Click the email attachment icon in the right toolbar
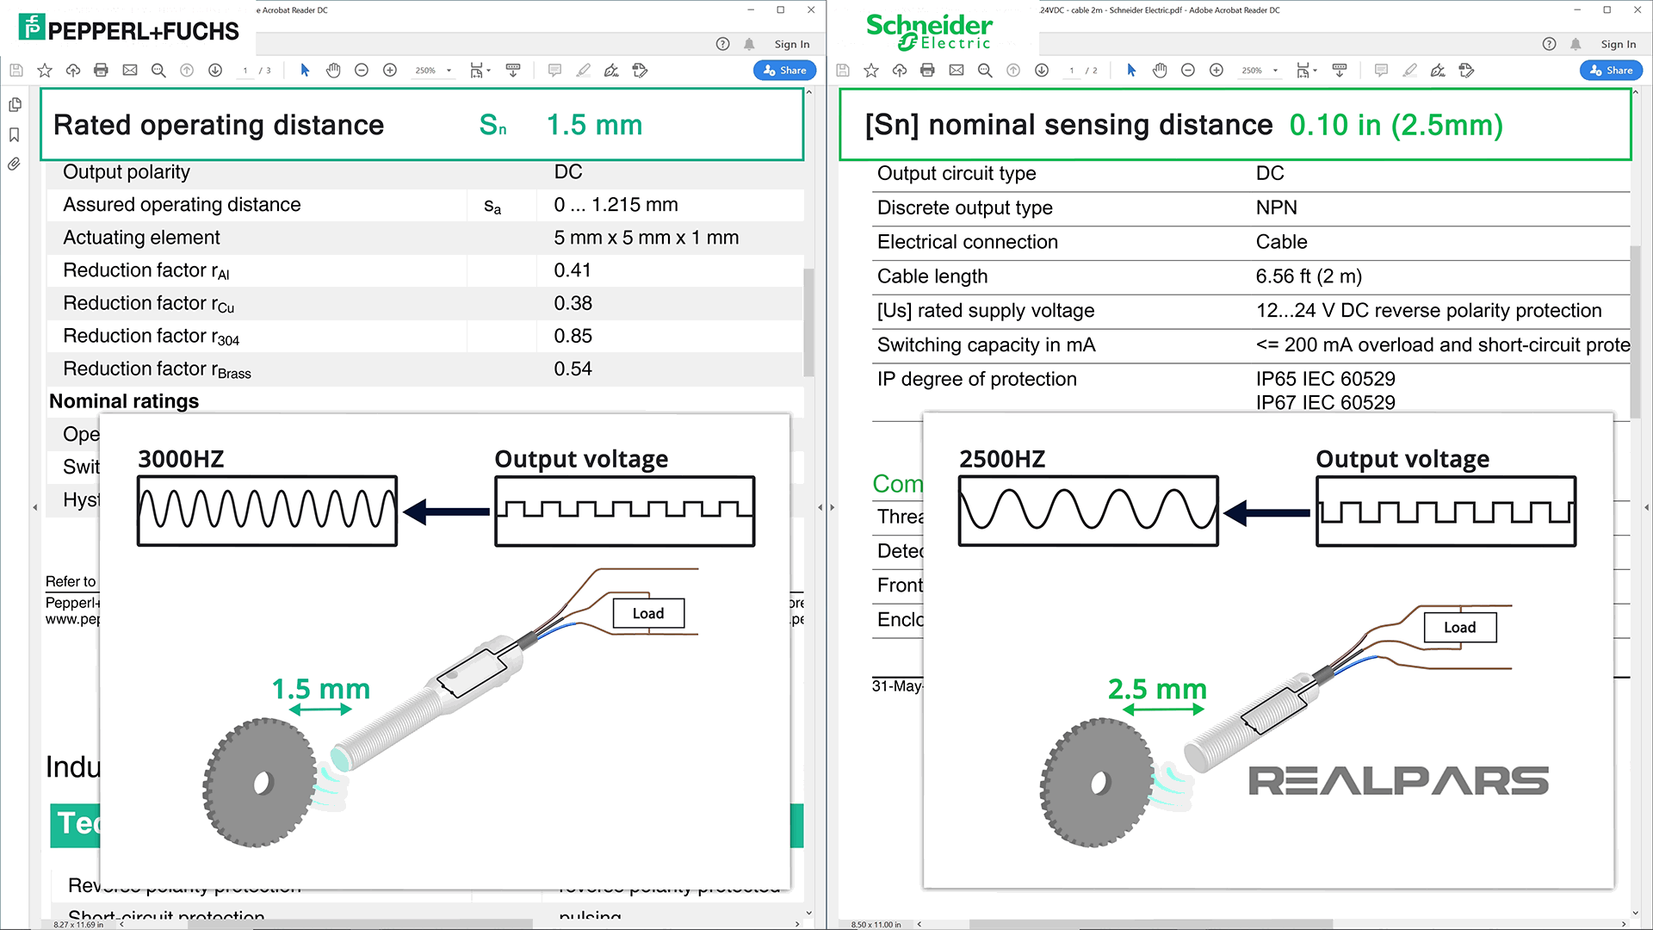 pyautogui.click(x=956, y=71)
